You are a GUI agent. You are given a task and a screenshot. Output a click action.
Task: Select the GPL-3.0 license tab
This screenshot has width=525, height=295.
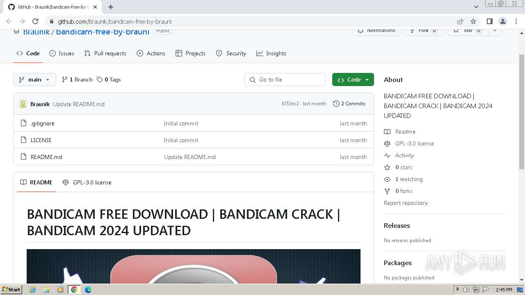(87, 182)
